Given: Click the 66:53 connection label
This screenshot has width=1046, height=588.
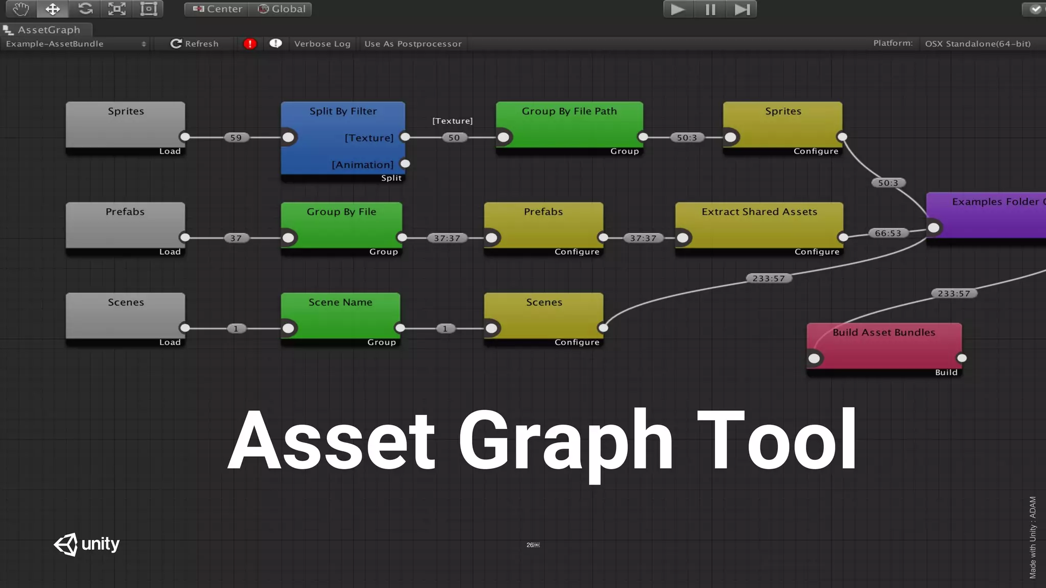Looking at the screenshot, I should tap(888, 233).
